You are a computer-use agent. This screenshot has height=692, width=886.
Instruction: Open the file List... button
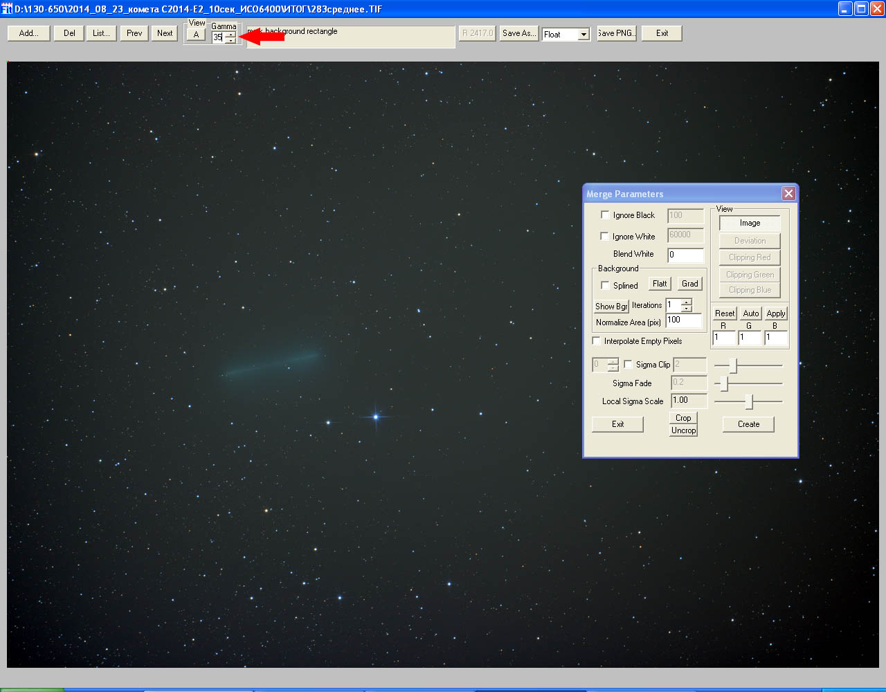[x=101, y=33]
